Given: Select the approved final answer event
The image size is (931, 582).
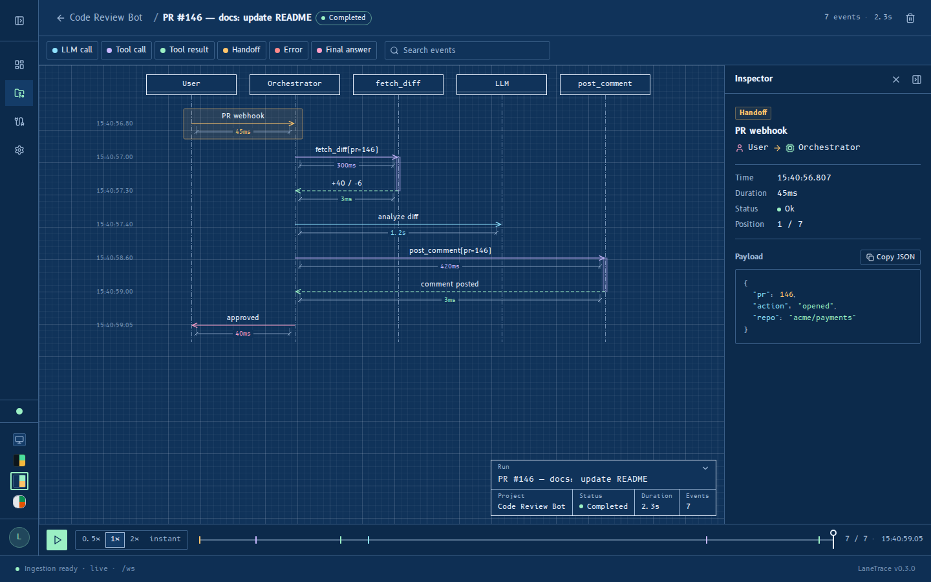Looking at the screenshot, I should [x=243, y=325].
